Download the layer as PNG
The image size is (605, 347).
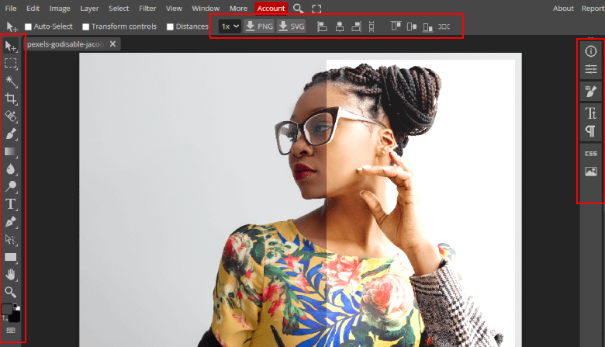[x=259, y=26]
